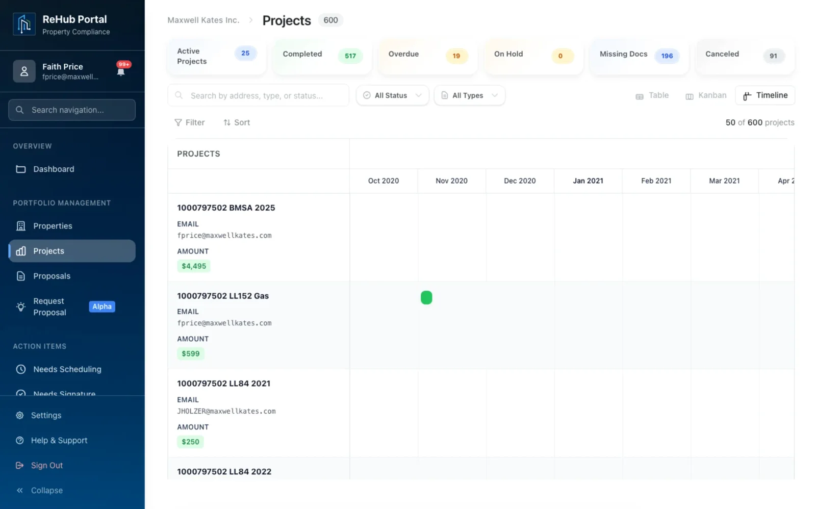Open Needs Scheduling action items

72,369
